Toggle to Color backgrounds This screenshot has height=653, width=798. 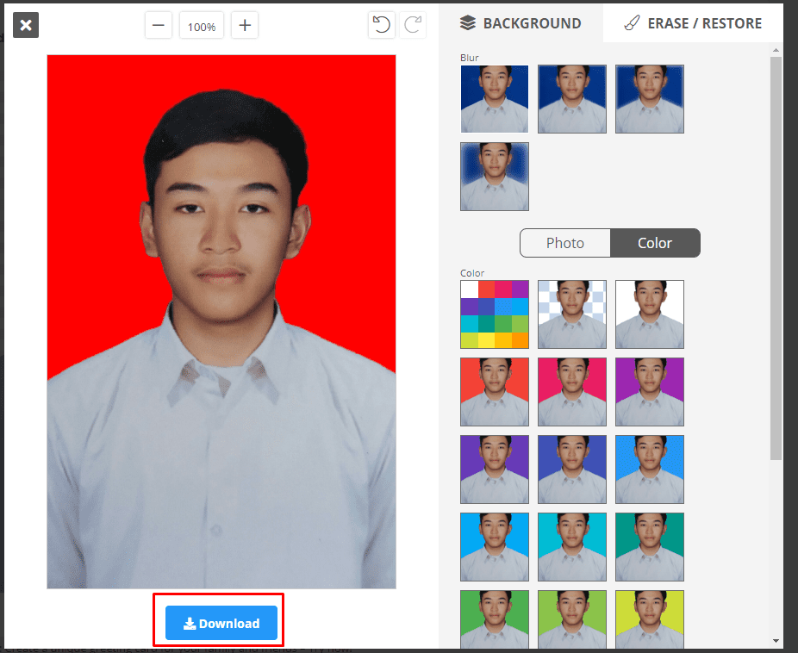pyautogui.click(x=655, y=243)
